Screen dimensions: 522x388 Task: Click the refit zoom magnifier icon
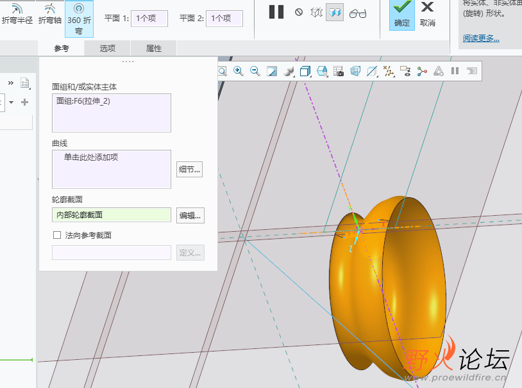tap(222, 71)
